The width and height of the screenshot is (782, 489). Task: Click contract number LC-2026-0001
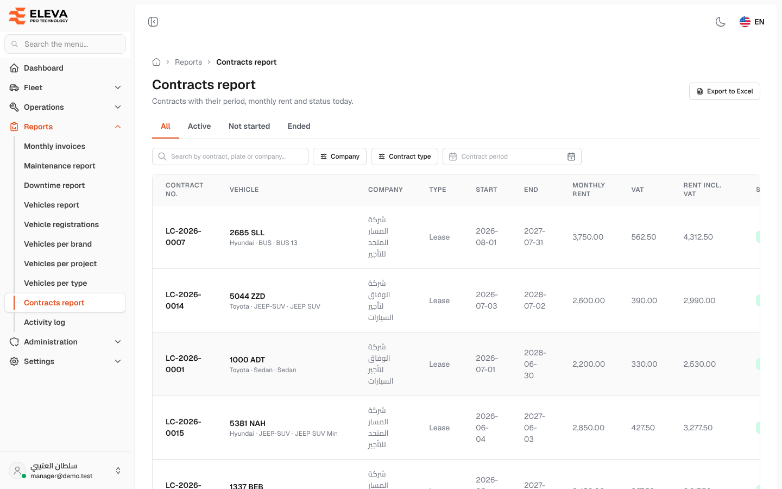[x=184, y=364]
